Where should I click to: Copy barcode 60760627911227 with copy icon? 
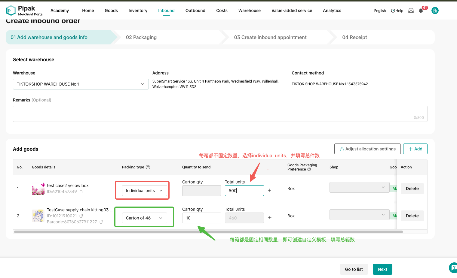point(101,222)
